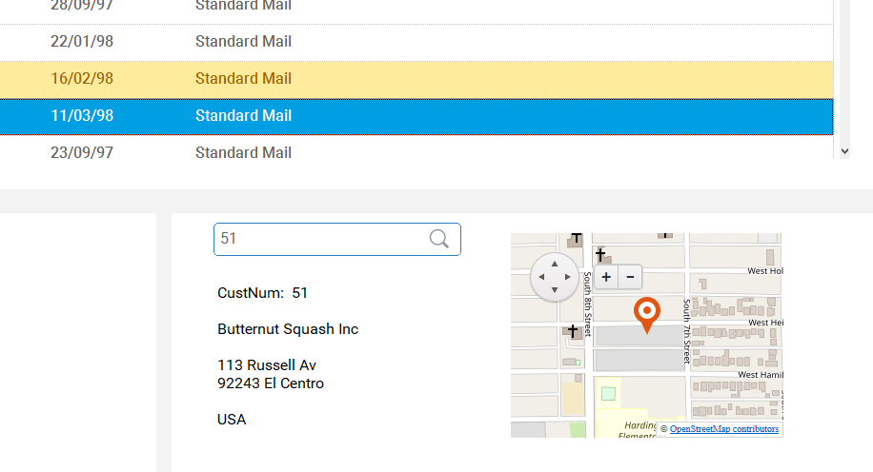Click the South 8th Street map label
Screen dimensions: 873x472
tap(587, 305)
